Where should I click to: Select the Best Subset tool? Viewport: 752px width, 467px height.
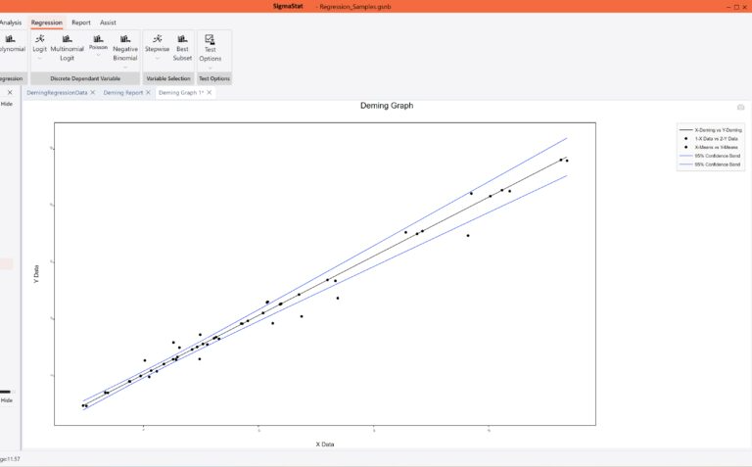point(182,39)
